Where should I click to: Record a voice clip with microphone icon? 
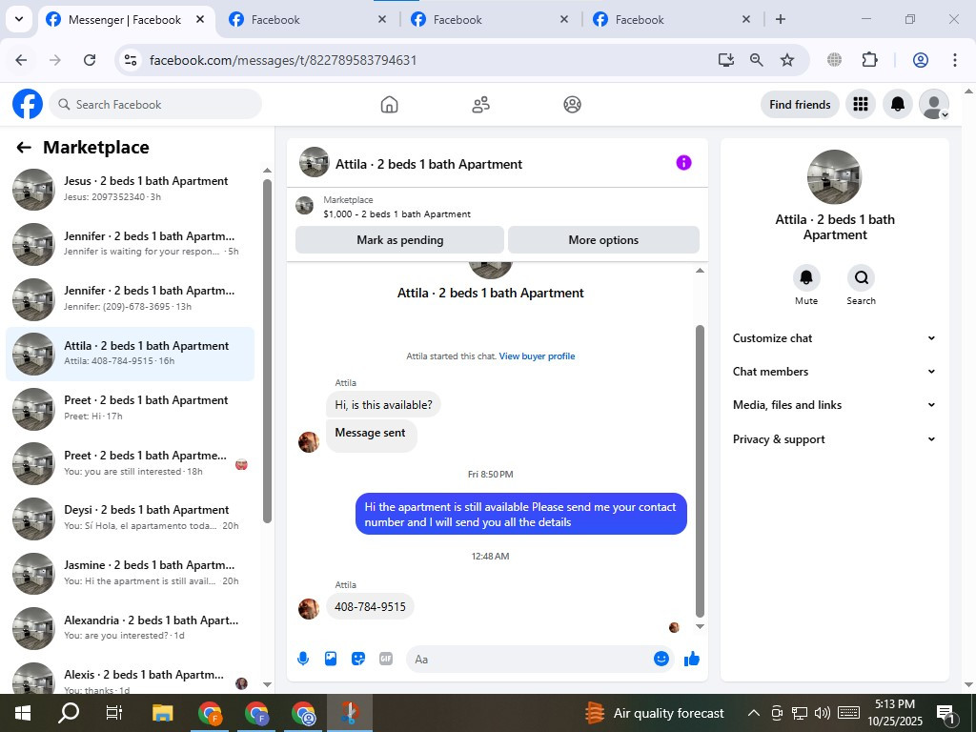[303, 659]
